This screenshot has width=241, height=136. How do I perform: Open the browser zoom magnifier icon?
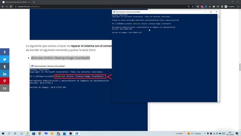point(189,7)
